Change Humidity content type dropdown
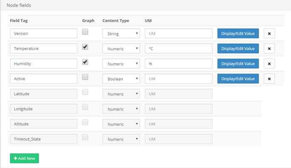 (x=121, y=64)
